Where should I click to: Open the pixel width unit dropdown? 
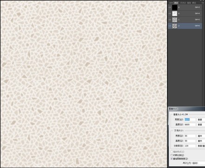pos(201,119)
